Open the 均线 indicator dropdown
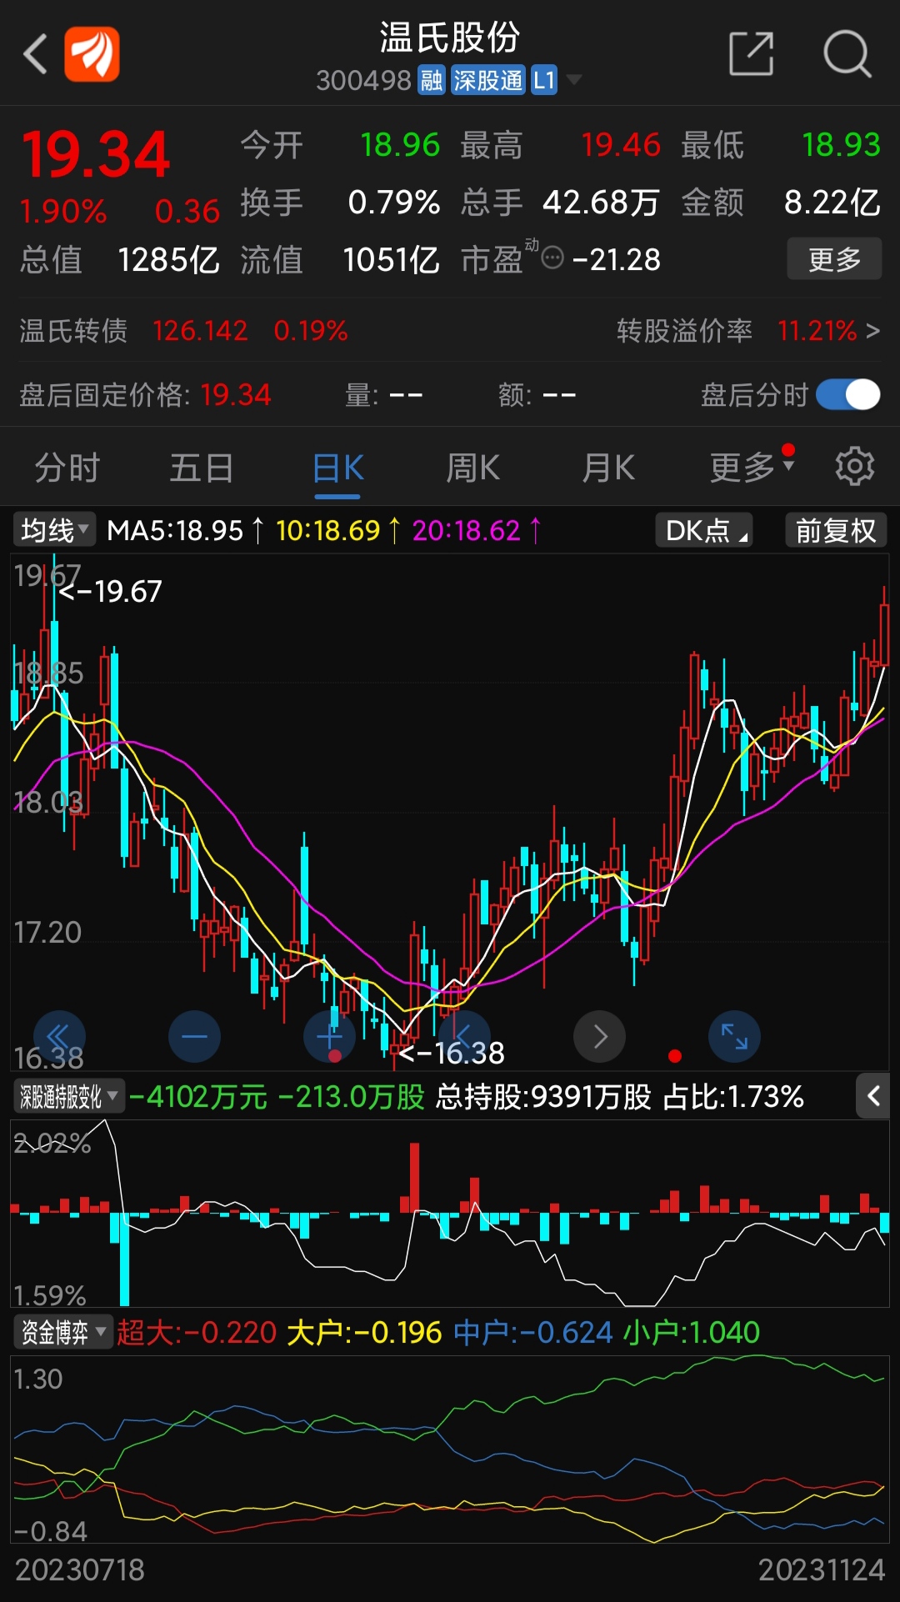 (54, 530)
